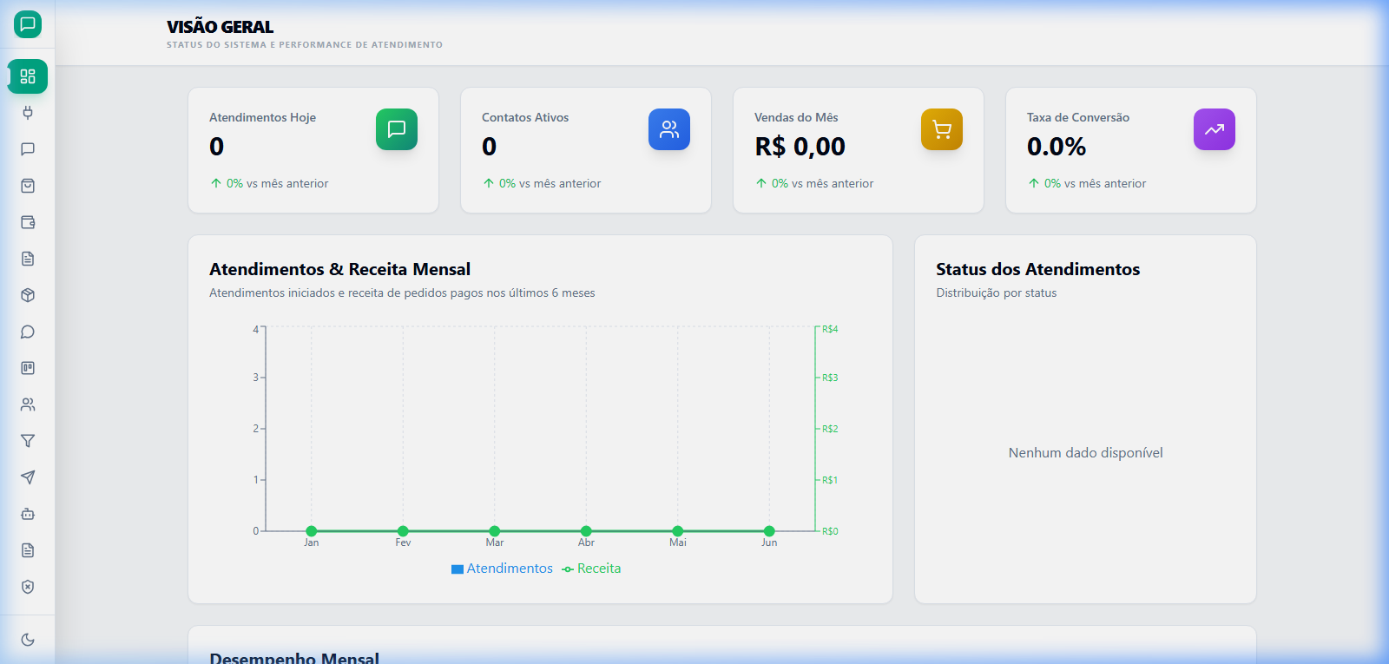Click the up arrow in Taxa de Conversão card

point(1034,183)
